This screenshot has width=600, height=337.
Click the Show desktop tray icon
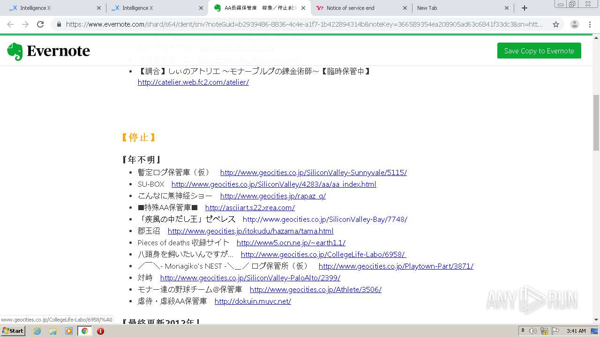tap(594, 331)
